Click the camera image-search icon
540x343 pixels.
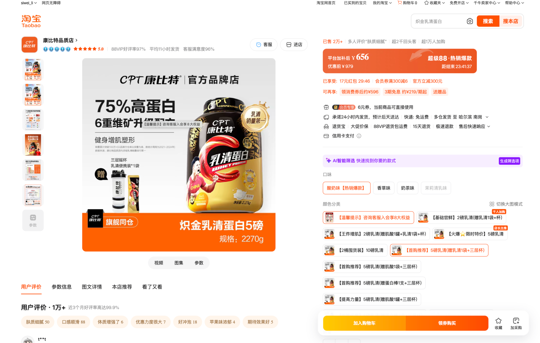click(x=470, y=21)
